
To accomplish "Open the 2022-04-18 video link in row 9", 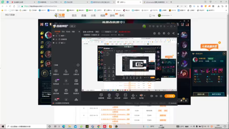I will point(115,116).
